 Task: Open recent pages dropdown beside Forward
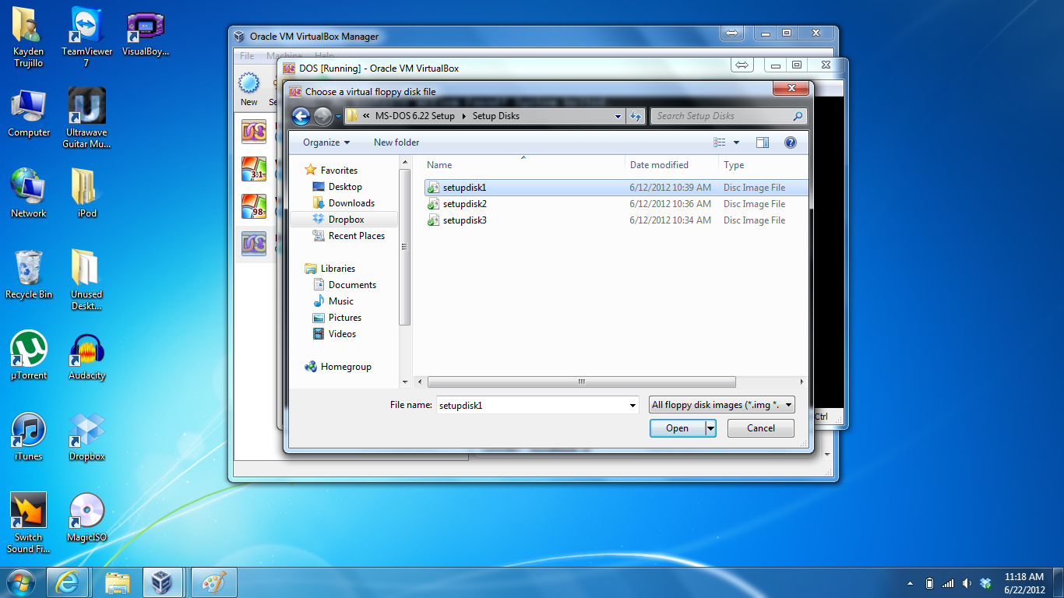339,117
